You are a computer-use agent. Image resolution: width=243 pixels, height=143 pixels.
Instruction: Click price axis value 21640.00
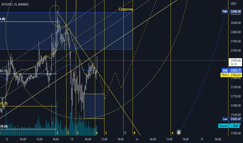coord(236,115)
